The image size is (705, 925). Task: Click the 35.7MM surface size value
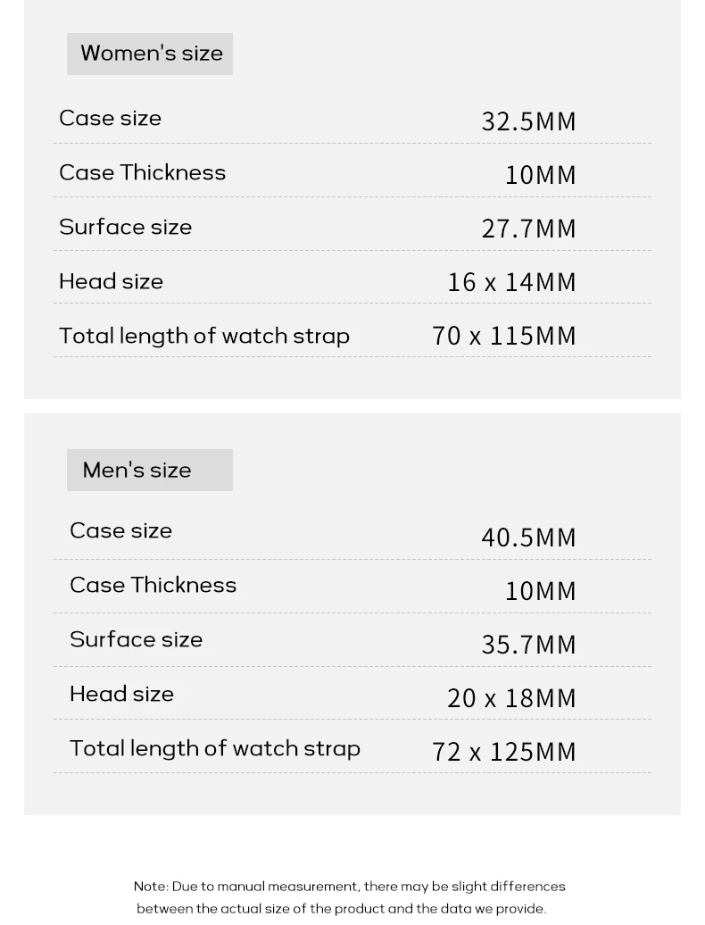[528, 645]
